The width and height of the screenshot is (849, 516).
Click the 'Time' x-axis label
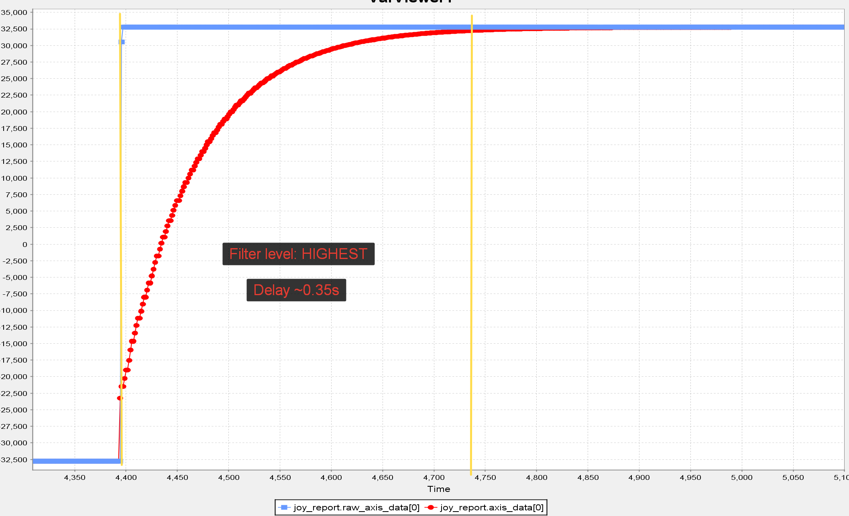coord(438,489)
